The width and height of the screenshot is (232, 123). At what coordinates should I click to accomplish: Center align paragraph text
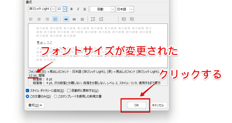pos(39,19)
